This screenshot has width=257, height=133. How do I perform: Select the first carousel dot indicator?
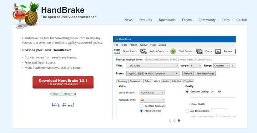pyautogui.click(x=170, y=121)
